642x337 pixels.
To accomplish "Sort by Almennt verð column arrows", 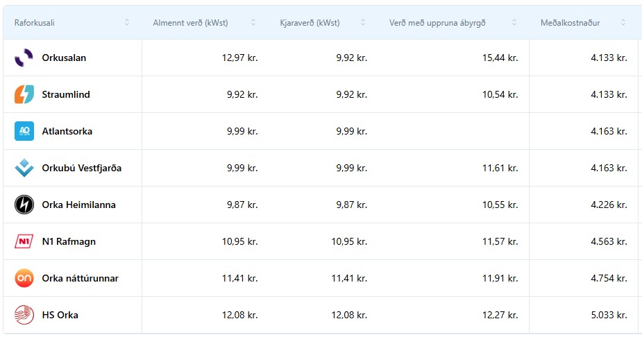I will (x=253, y=23).
